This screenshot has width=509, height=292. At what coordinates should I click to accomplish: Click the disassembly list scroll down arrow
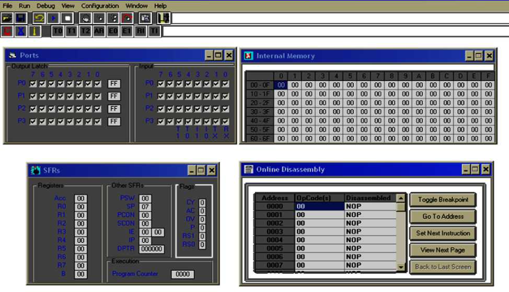click(401, 267)
